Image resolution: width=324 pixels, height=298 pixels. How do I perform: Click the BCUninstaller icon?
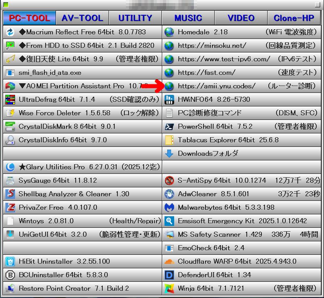pos(10,275)
